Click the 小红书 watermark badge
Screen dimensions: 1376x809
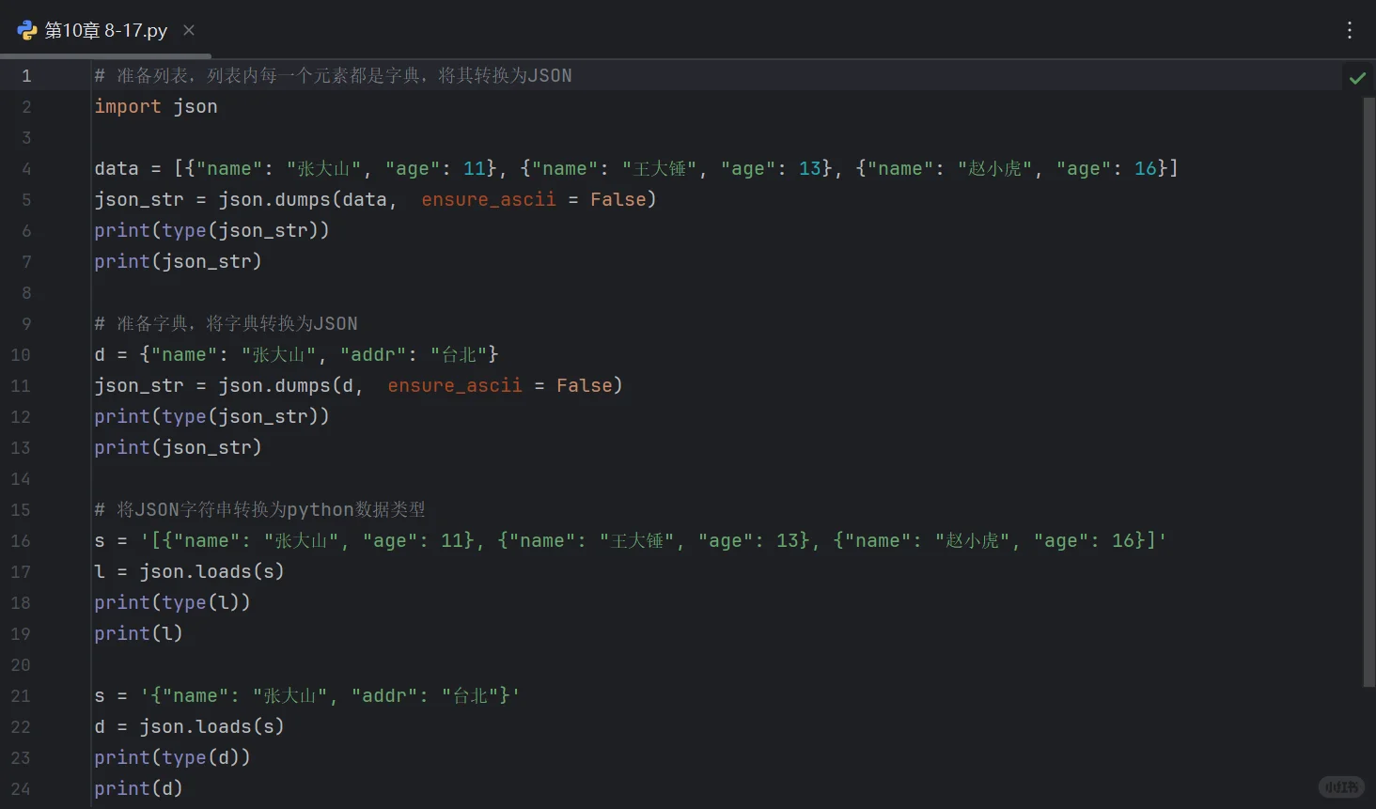click(1340, 787)
